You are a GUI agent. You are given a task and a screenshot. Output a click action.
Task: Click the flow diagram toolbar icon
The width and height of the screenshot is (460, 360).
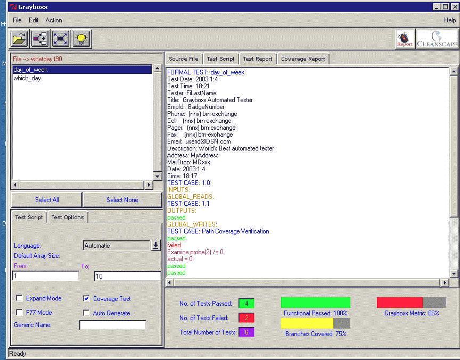40,39
